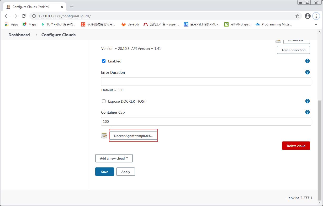Select the Configure Clouds [Jenkins] tab
This screenshot has width=323, height=206.
point(35,7)
